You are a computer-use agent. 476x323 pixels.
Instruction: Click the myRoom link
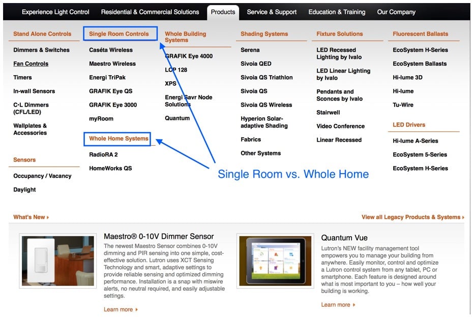click(x=101, y=118)
